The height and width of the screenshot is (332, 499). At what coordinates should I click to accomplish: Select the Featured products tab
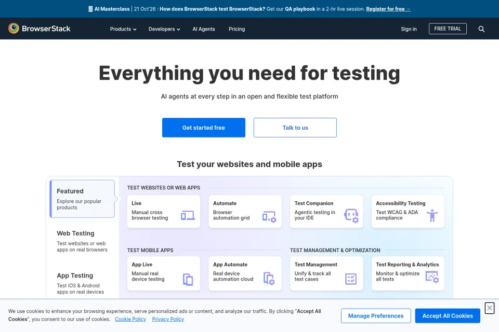pyautogui.click(x=83, y=199)
